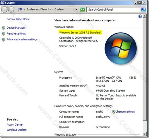Select the System breadcrumb item

pos(59,9)
